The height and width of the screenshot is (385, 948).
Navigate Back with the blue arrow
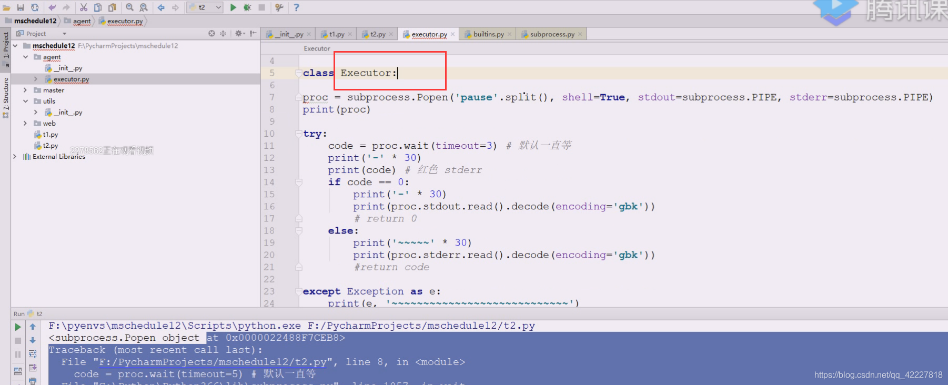click(161, 7)
